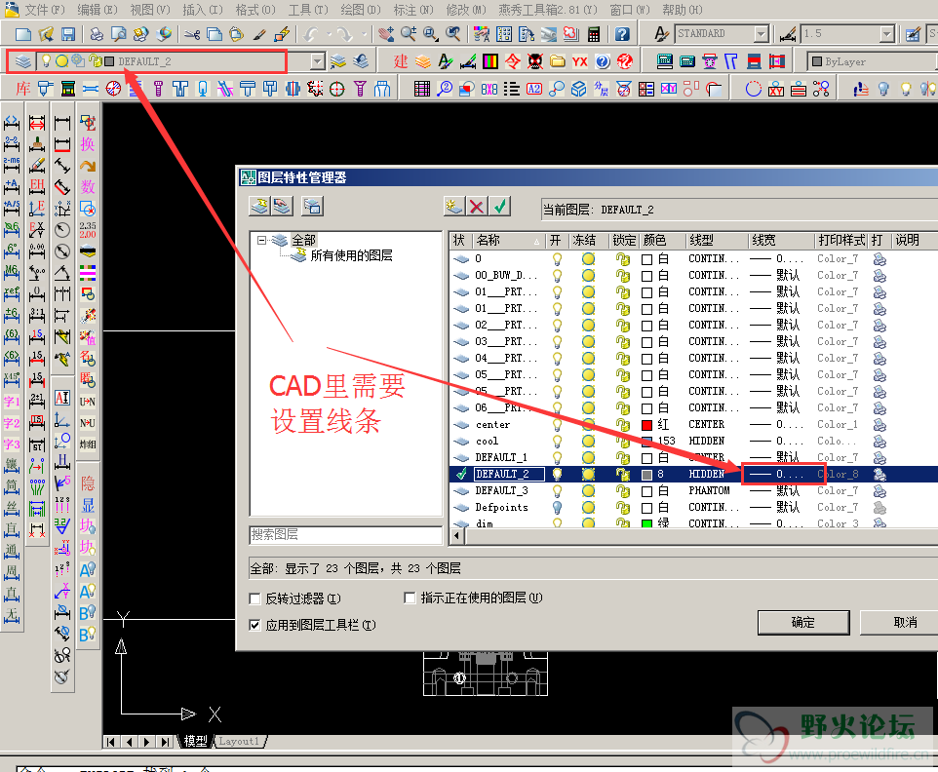Image resolution: width=938 pixels, height=772 pixels.
Task: Click the hatch table grid icon
Action: [x=422, y=89]
